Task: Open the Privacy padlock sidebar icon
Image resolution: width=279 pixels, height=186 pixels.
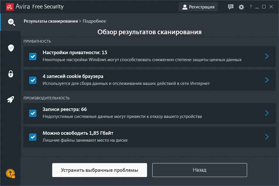Action: tap(11, 74)
